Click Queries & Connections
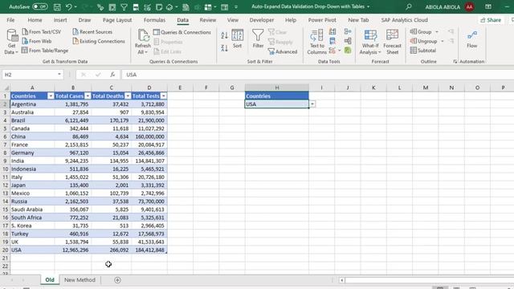This screenshot has width=514, height=289. [x=182, y=32]
